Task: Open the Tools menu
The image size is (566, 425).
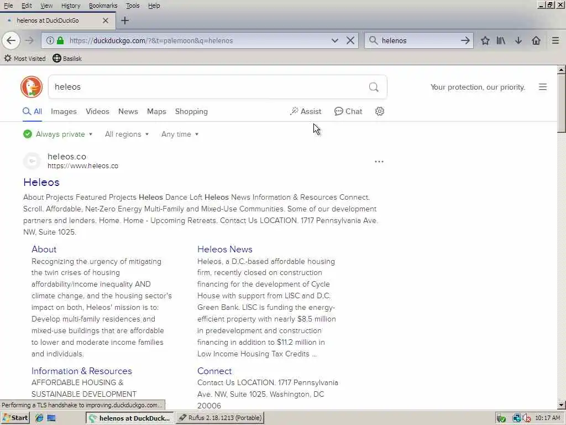Action: (133, 6)
